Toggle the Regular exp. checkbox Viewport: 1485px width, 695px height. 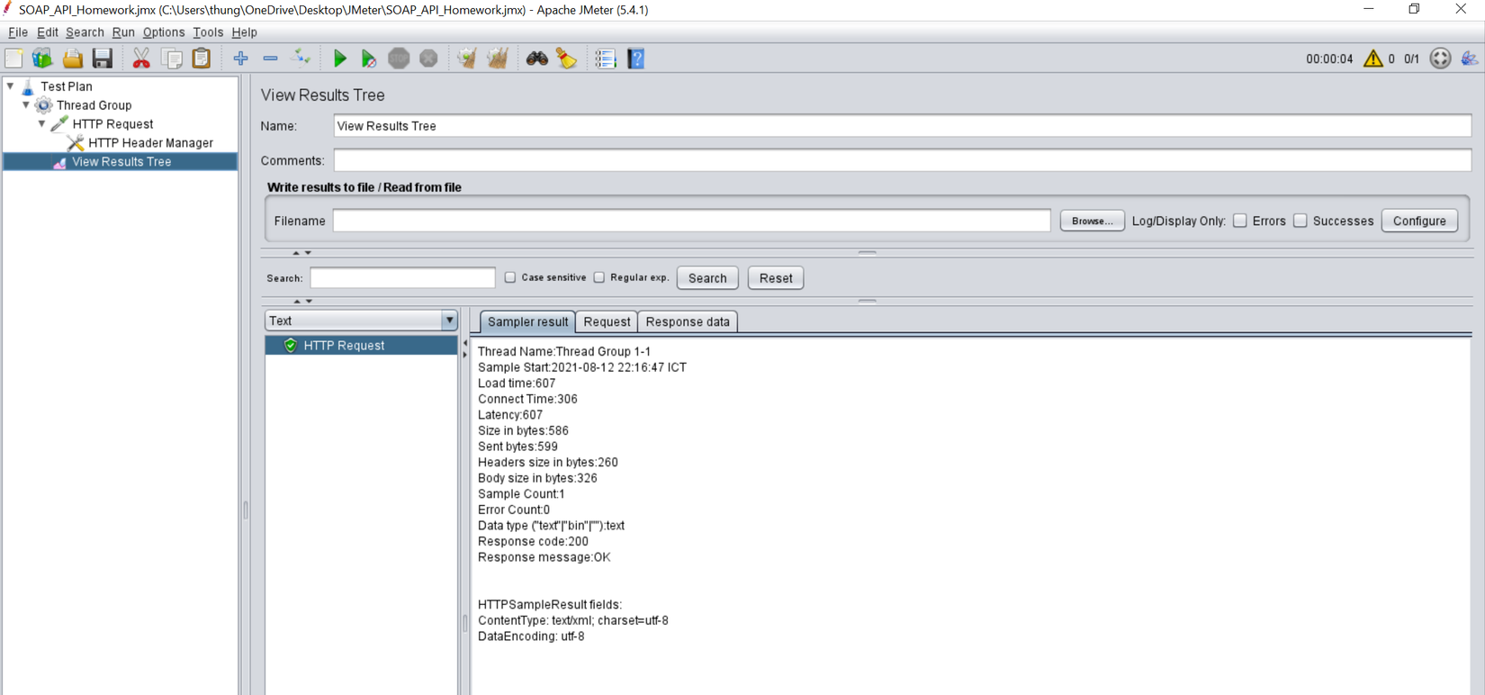599,277
